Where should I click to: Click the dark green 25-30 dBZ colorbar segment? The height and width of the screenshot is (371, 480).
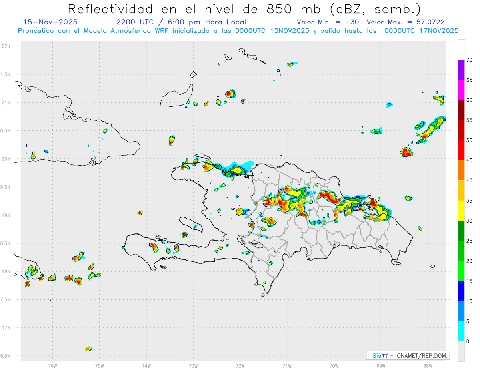[x=461, y=231]
